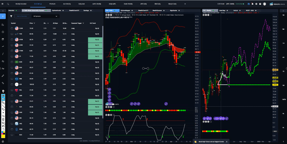Switch to the AAPL Weekly workspace tab
This screenshot has width=287, height=144.
pyautogui.click(x=96, y=4)
